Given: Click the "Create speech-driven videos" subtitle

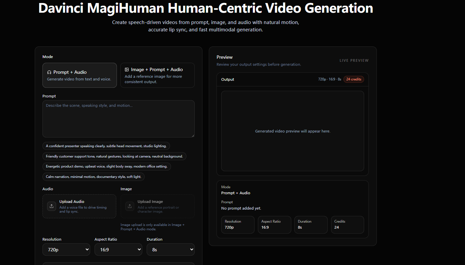Looking at the screenshot, I should [205, 26].
